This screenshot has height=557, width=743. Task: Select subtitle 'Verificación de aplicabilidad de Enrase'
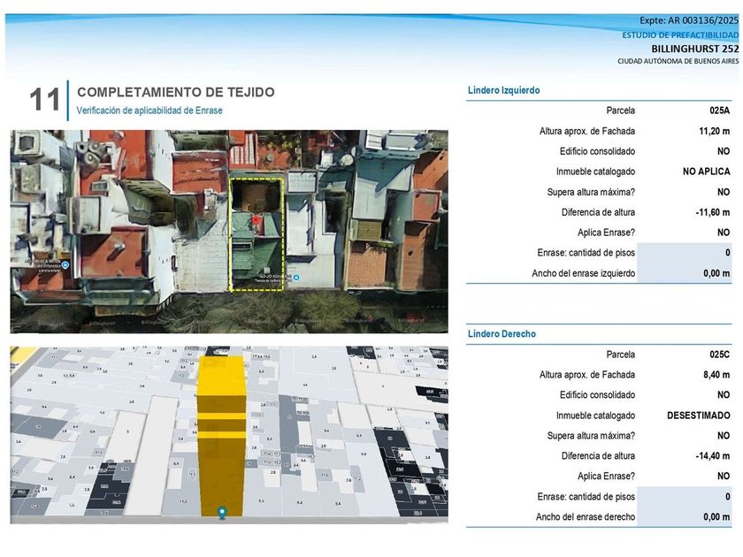(149, 111)
